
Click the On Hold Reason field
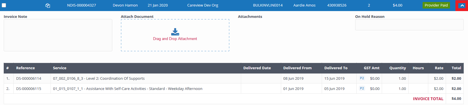(x=409, y=25)
